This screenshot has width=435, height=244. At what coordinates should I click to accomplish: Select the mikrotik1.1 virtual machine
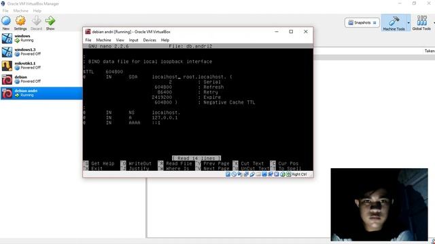point(41,66)
